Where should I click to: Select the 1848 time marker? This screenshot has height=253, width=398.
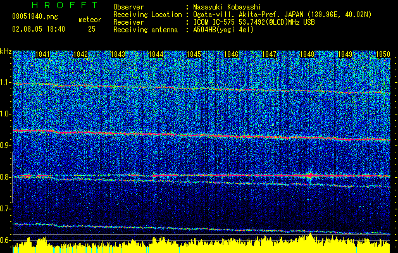point(307,55)
